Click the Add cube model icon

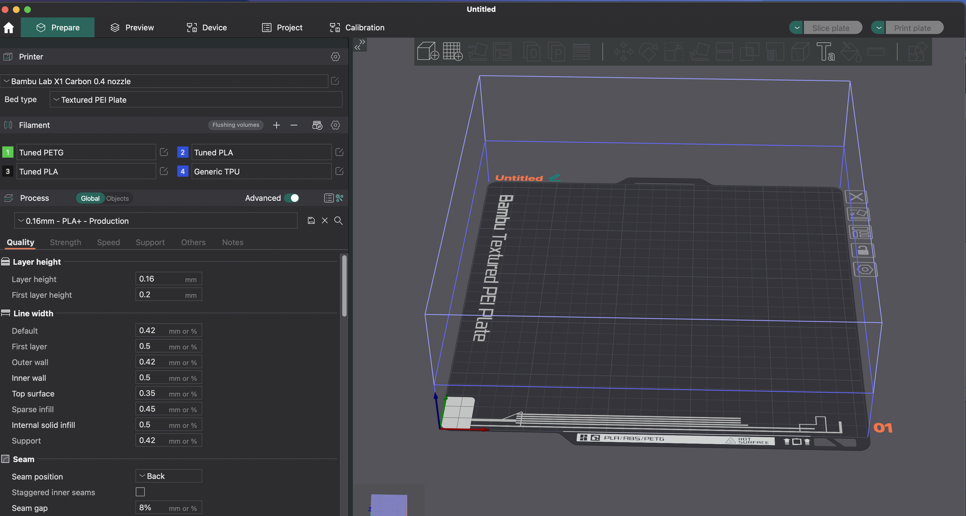pyautogui.click(x=428, y=51)
